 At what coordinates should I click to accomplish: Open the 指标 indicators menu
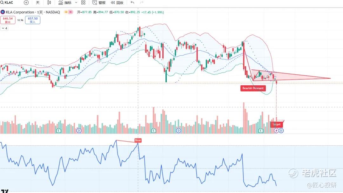pos(65,3)
